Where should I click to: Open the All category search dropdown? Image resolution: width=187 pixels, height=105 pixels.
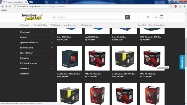55,17
